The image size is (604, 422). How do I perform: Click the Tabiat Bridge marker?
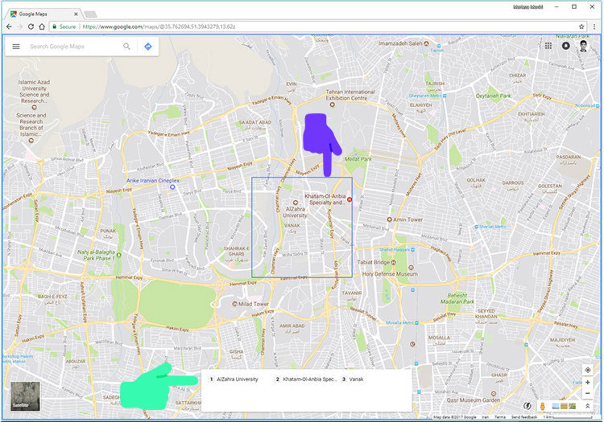pos(393,262)
